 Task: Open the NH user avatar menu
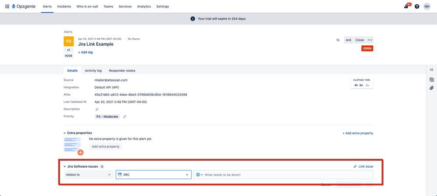427,7
